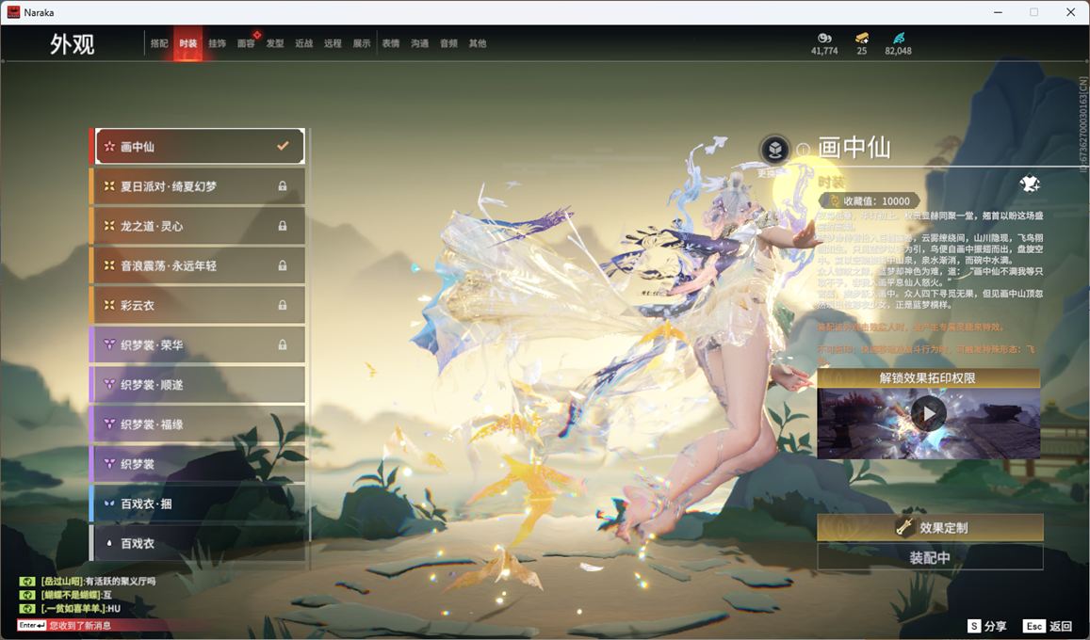Select the 织梦裳·荣华 outfit row
The height and width of the screenshot is (640, 1090).
[x=198, y=344]
